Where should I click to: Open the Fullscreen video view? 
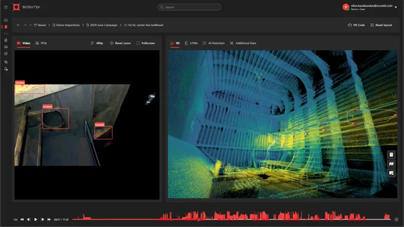pos(146,43)
